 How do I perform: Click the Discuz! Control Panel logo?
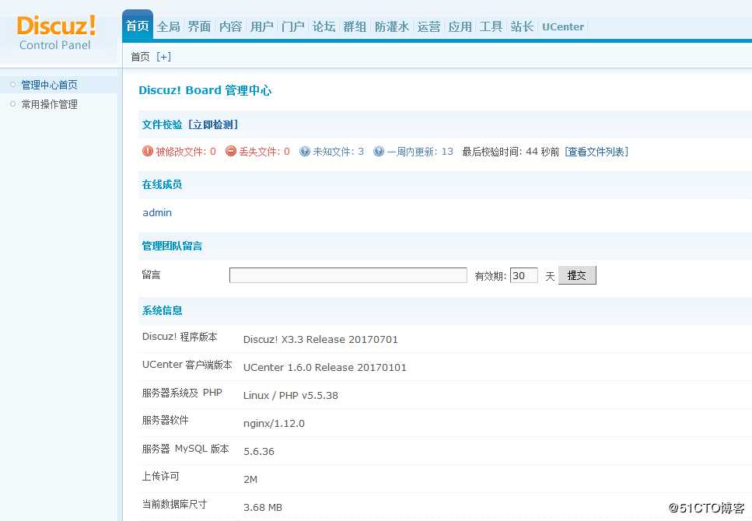point(56,33)
